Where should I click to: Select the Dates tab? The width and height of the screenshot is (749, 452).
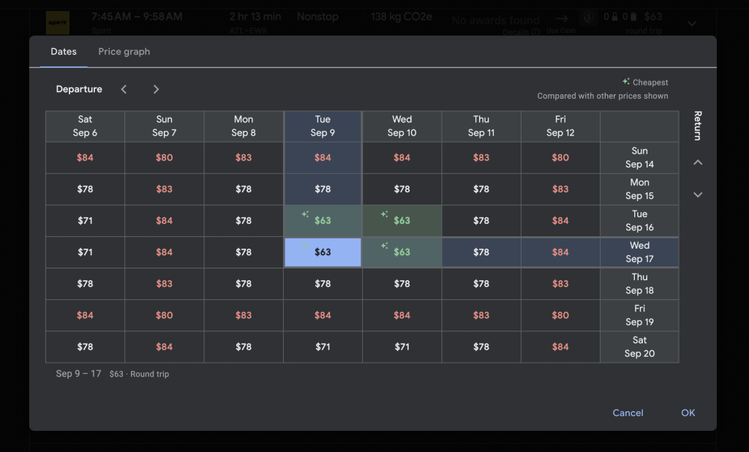[64, 52]
